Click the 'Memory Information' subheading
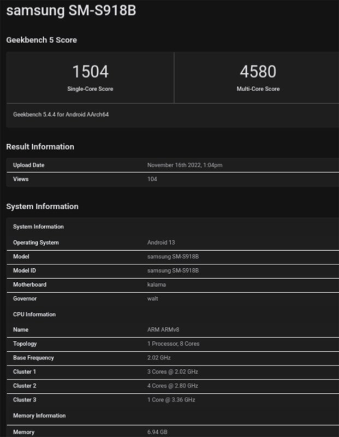Screen dimensions: 339x437 [39, 416]
